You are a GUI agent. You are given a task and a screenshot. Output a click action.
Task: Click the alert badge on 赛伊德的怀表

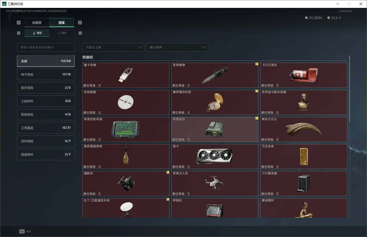coord(257,91)
